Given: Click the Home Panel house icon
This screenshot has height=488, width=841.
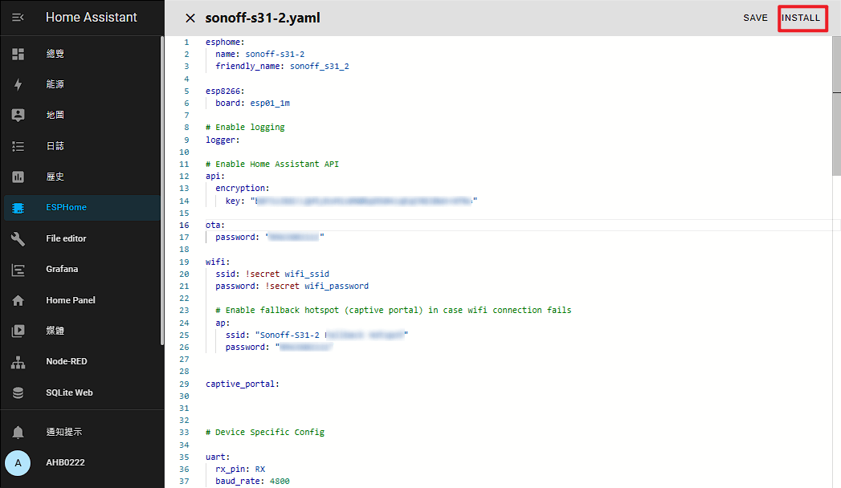Looking at the screenshot, I should tap(18, 299).
